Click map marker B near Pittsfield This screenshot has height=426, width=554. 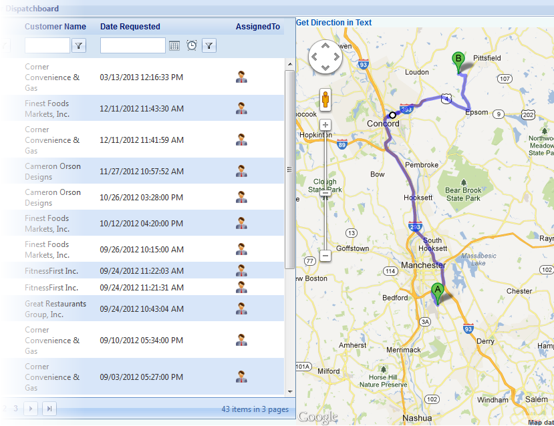coord(458,62)
